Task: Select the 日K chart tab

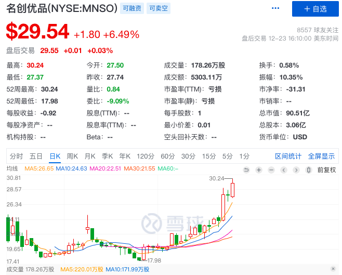Action: (55, 156)
